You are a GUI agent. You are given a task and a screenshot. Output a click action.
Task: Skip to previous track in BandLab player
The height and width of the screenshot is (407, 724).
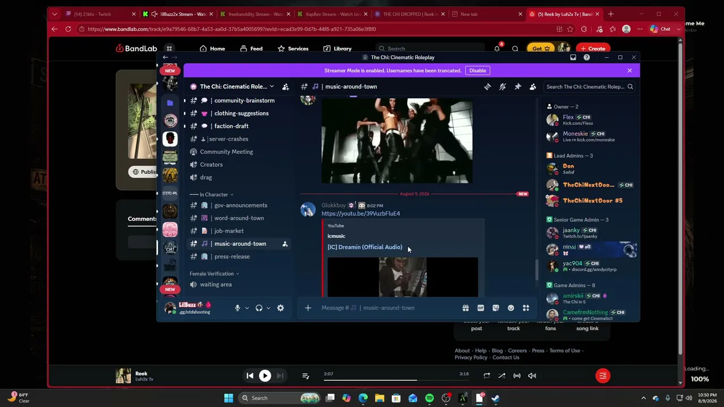pyautogui.click(x=250, y=376)
